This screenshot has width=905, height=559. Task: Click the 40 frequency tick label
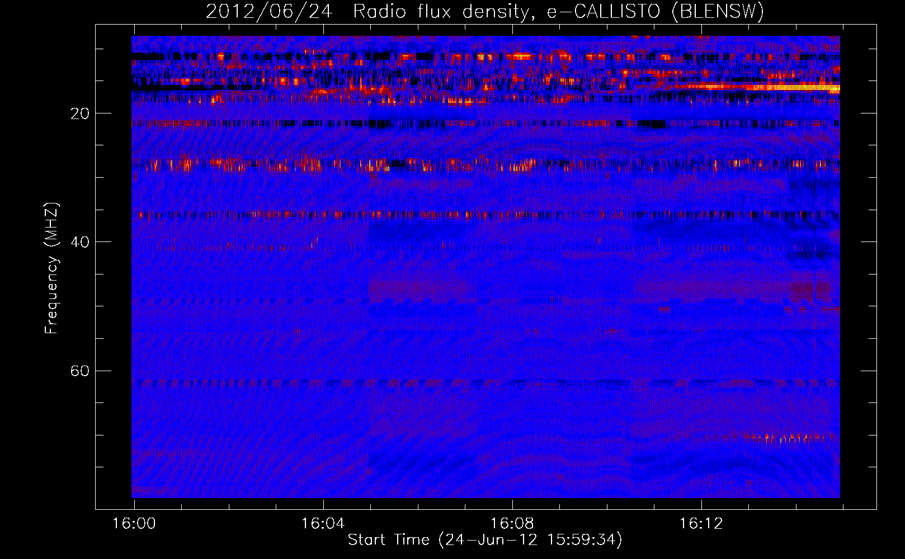[x=80, y=243]
